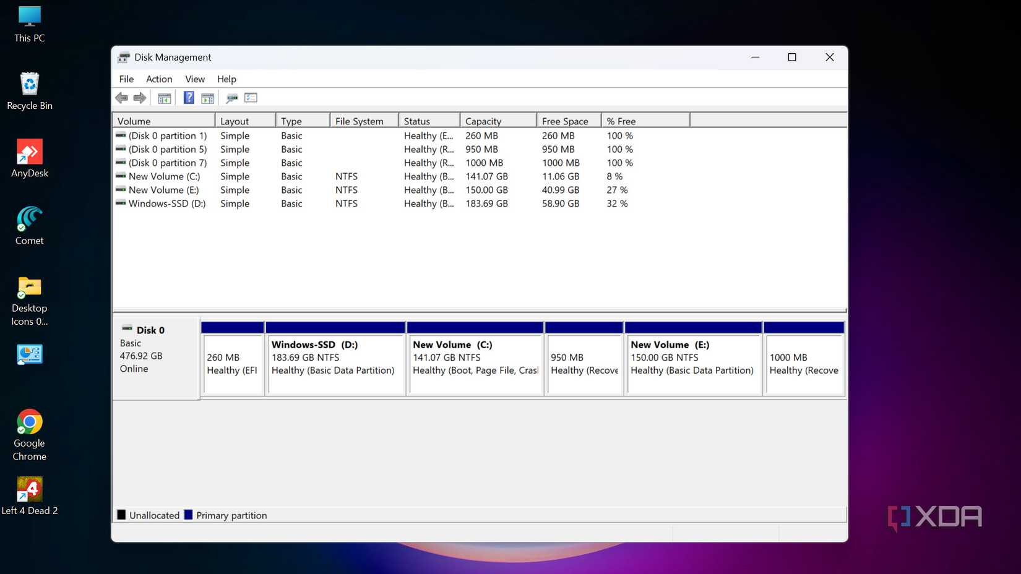1021x574 pixels.
Task: Select the New Volume (C:) partition block
Action: (x=475, y=358)
